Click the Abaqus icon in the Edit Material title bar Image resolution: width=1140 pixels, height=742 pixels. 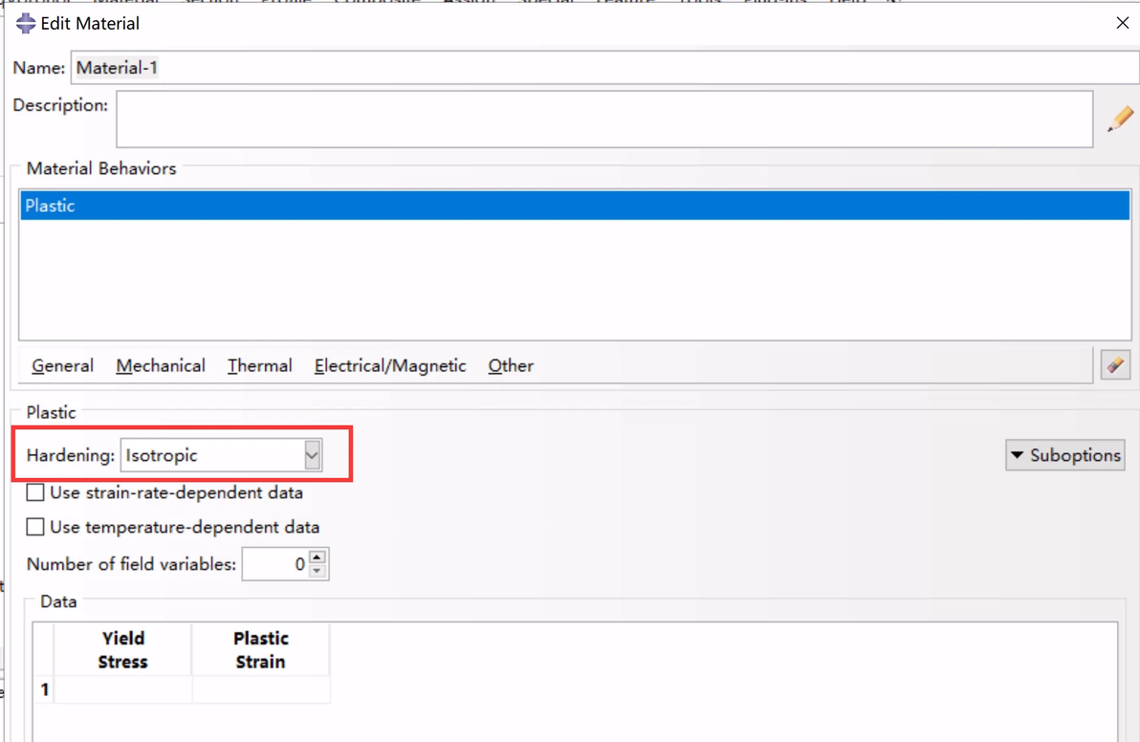26,23
